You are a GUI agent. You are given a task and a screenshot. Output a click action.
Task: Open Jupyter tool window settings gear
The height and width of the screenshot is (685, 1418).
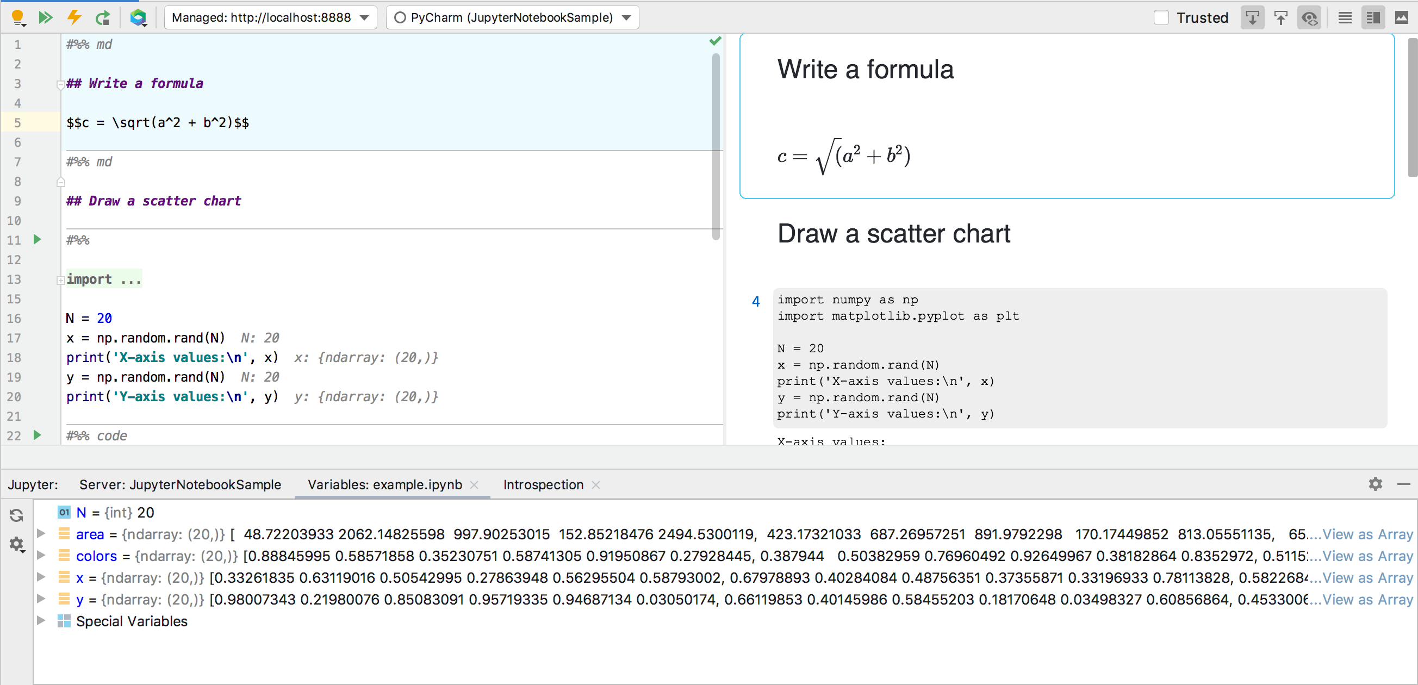coord(1375,484)
